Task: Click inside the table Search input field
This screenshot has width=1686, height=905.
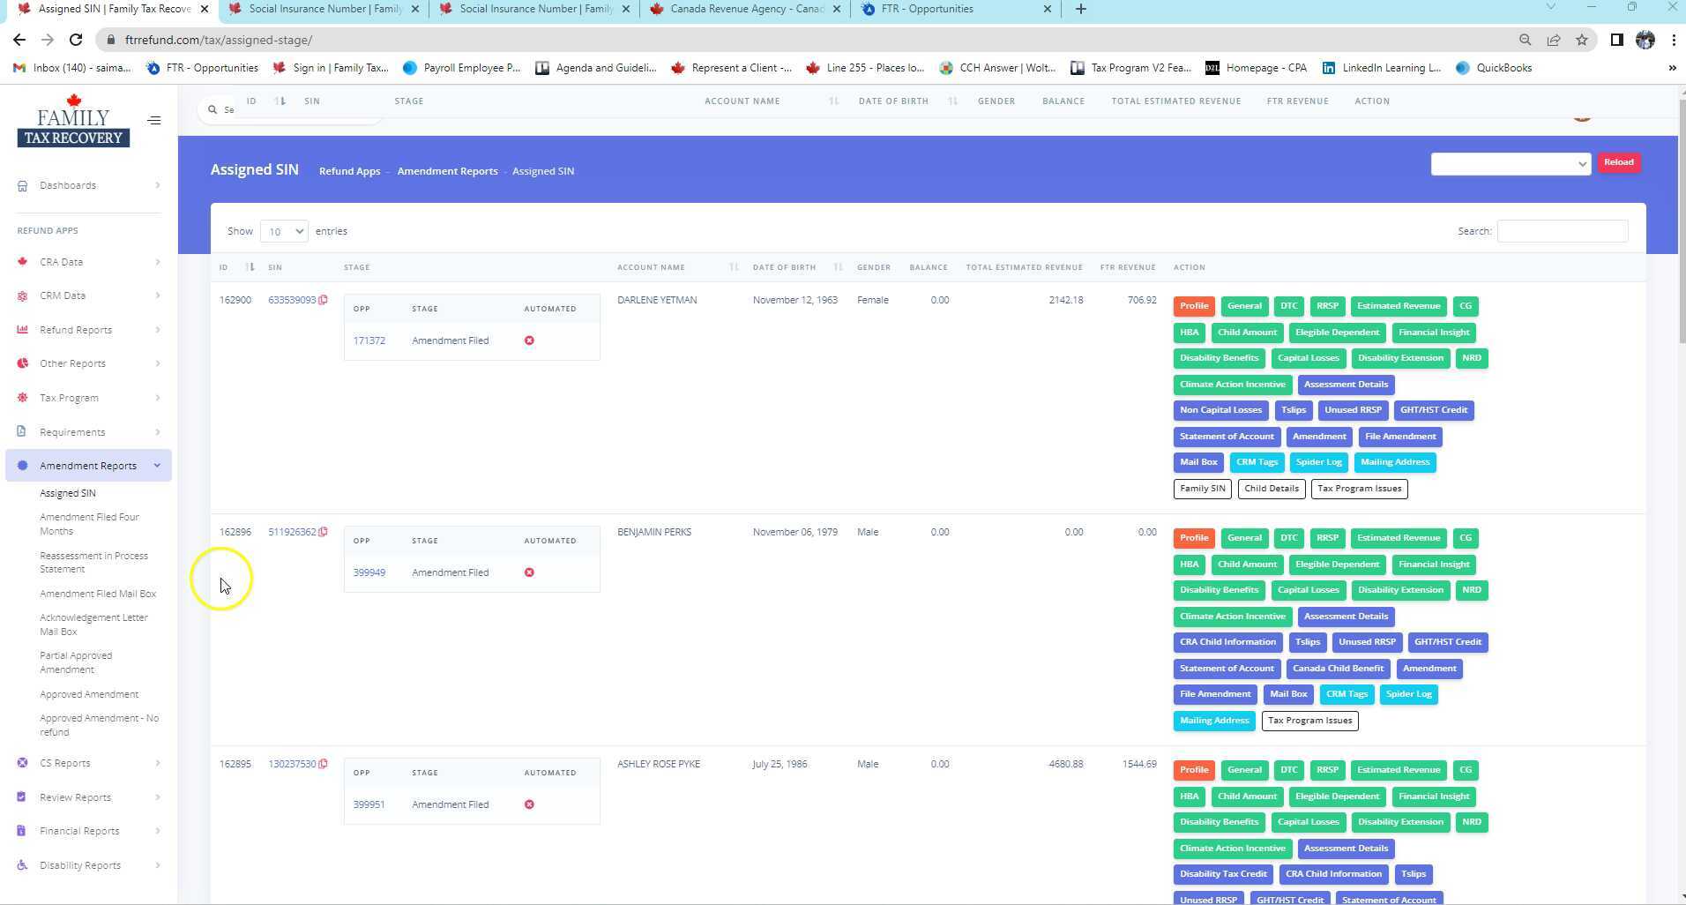Action: click(x=1562, y=231)
